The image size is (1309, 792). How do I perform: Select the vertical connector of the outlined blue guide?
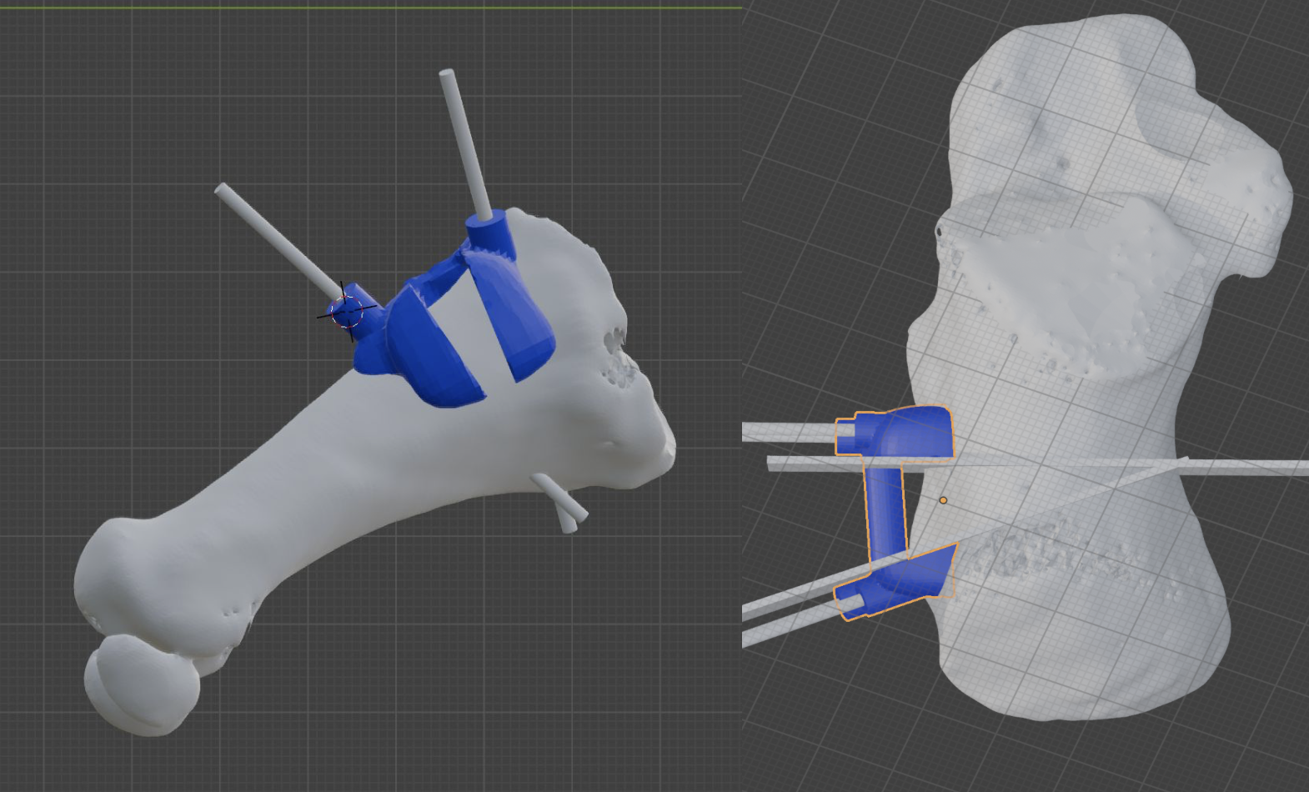(x=885, y=510)
